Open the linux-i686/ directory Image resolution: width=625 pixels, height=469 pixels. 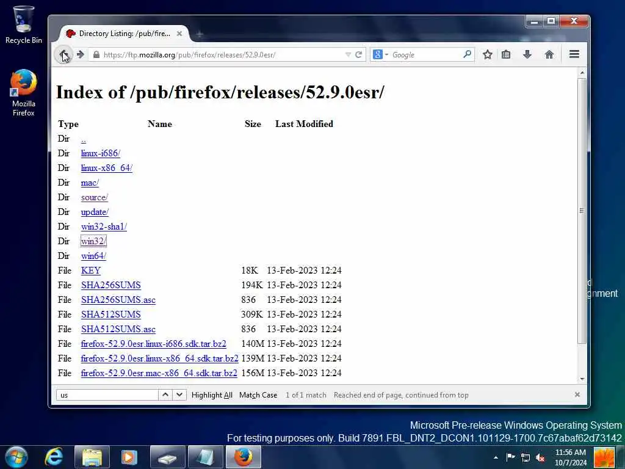101,153
